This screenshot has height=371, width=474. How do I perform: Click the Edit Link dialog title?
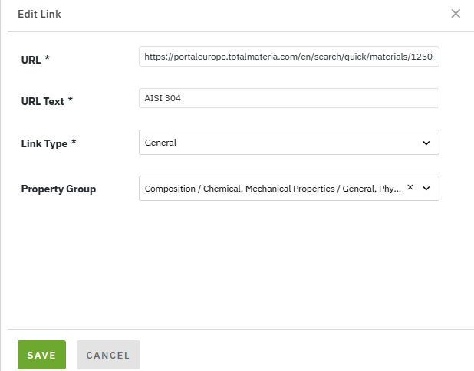coord(39,14)
